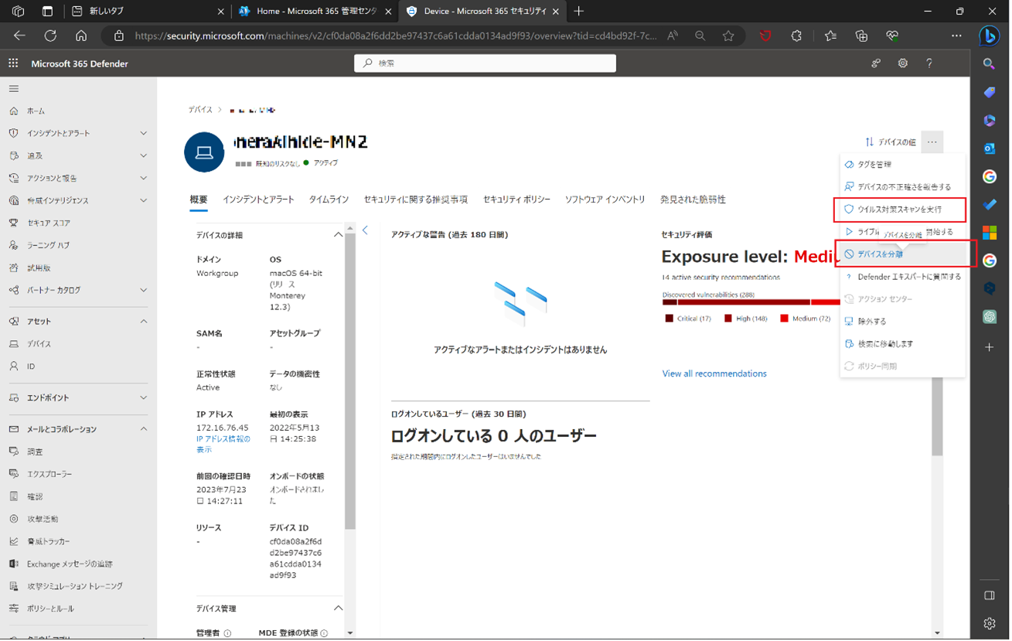Open Exchange メッセージの追跡

(x=70, y=564)
